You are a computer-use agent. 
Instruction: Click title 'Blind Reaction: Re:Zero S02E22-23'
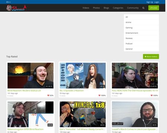pyautogui.click(x=24, y=91)
